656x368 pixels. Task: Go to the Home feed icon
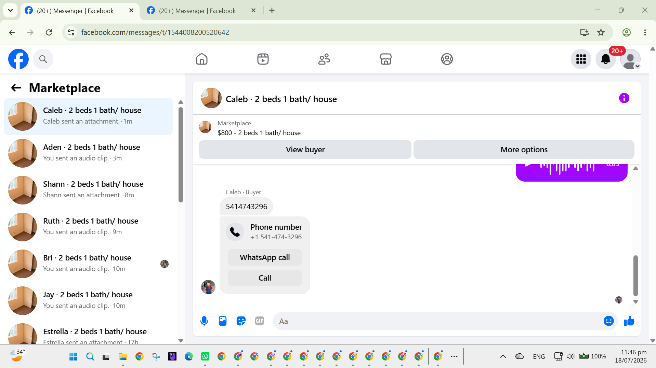(202, 59)
